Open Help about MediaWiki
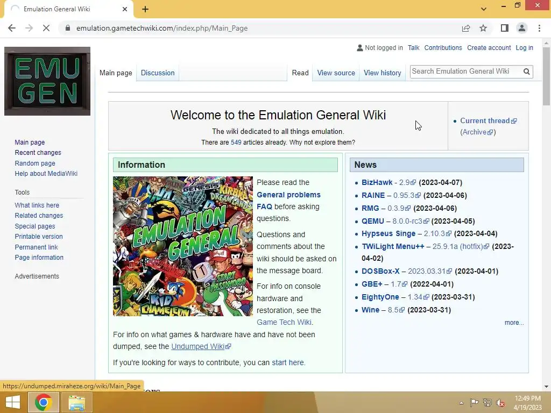551x413 pixels. (46, 174)
